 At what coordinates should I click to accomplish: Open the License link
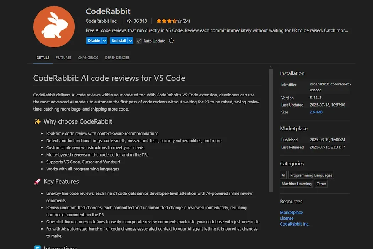click(287, 218)
